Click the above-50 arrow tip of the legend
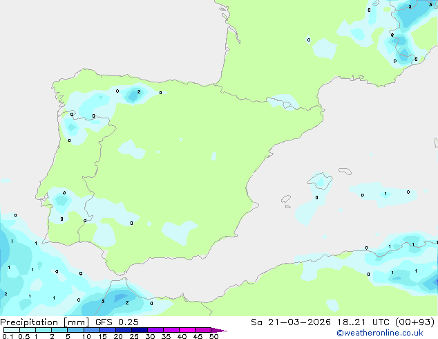 tap(219, 330)
